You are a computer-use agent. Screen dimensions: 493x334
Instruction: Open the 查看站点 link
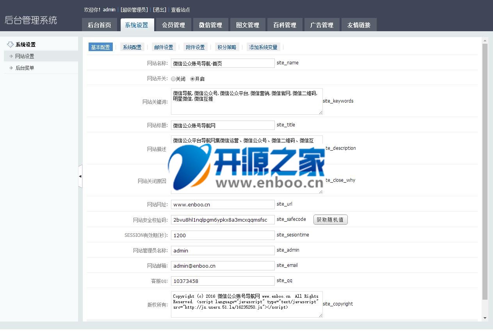tap(180, 10)
